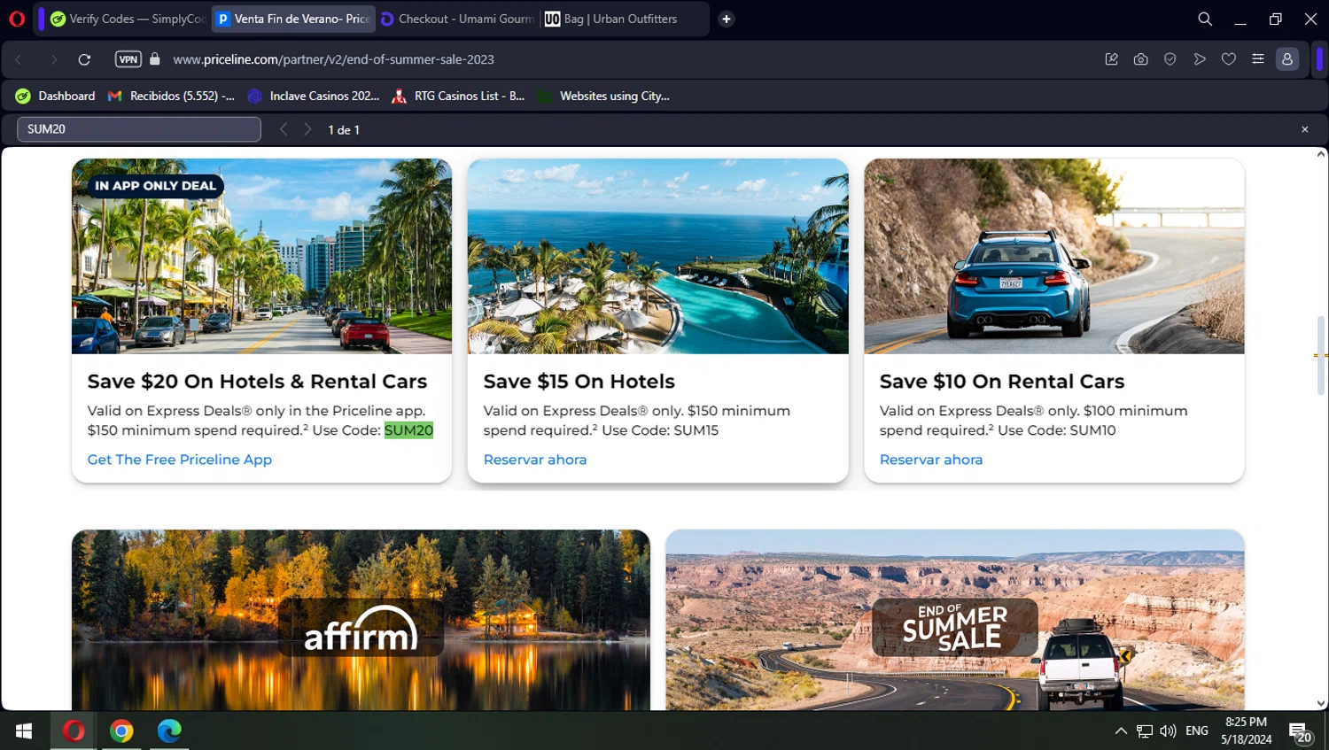Click the IN APP ONLY DEAL badge
The image size is (1329, 750).
[x=155, y=186]
